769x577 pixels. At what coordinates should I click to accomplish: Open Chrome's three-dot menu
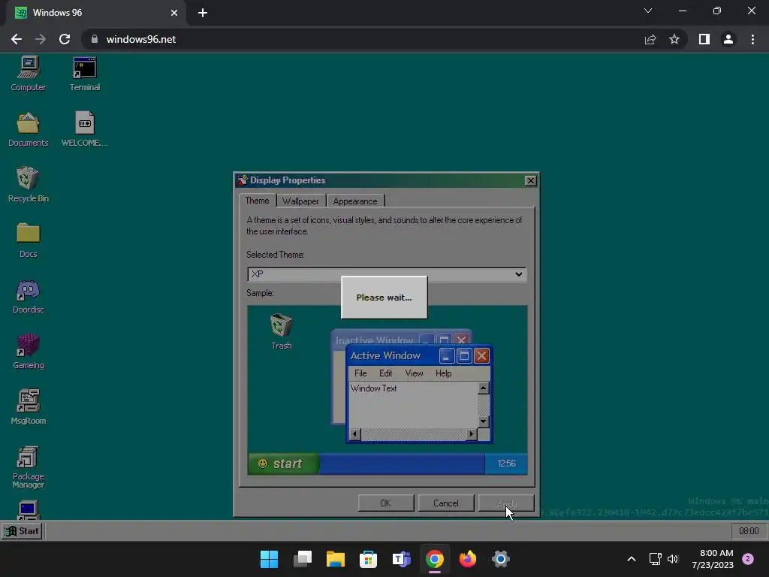[752, 39]
